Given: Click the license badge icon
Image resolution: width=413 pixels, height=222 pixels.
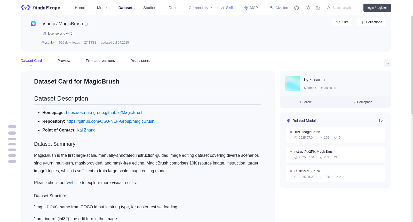Looking at the screenshot, I should click(45, 34).
